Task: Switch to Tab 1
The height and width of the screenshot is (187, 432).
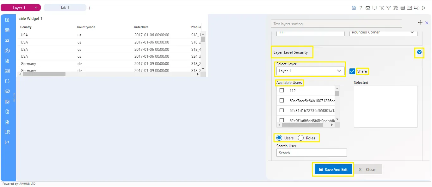Action: pos(65,8)
